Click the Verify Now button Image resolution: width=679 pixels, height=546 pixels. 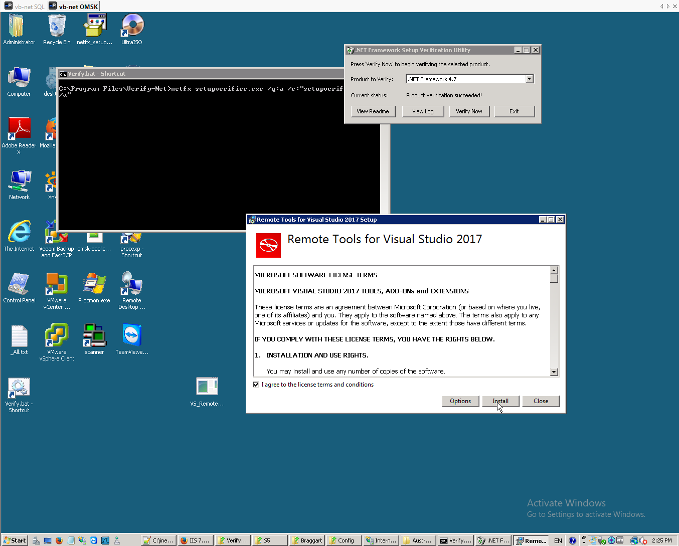click(x=469, y=111)
